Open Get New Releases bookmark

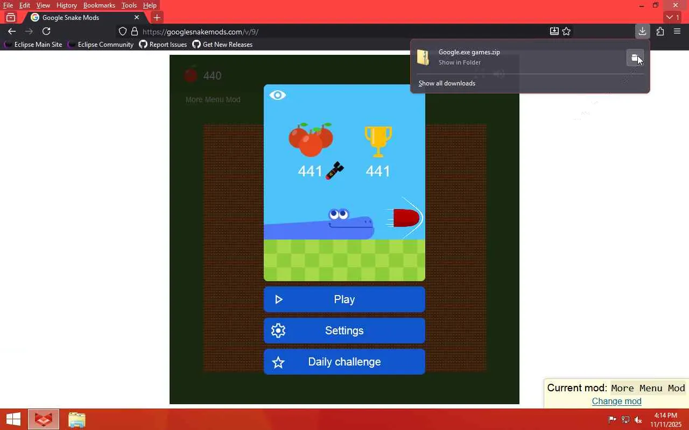(x=222, y=45)
